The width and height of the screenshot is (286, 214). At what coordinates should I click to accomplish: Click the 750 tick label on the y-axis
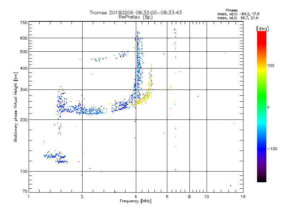point(24,22)
